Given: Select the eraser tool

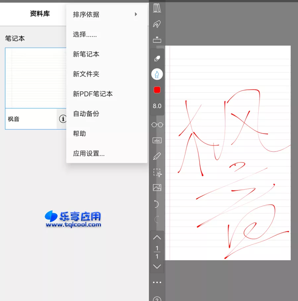Looking at the screenshot, I should click(157, 58).
